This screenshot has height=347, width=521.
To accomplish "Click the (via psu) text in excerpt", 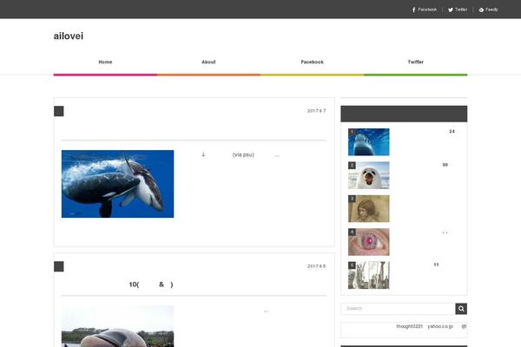I will 243,154.
